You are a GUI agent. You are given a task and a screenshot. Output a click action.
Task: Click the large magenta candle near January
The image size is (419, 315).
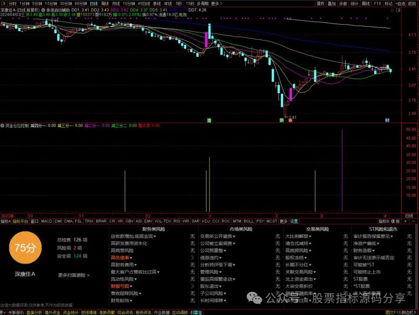click(x=206, y=40)
